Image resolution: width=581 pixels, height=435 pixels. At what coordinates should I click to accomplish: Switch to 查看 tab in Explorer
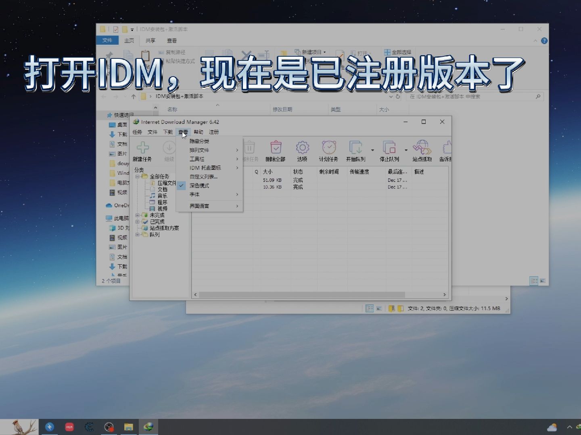(x=172, y=41)
